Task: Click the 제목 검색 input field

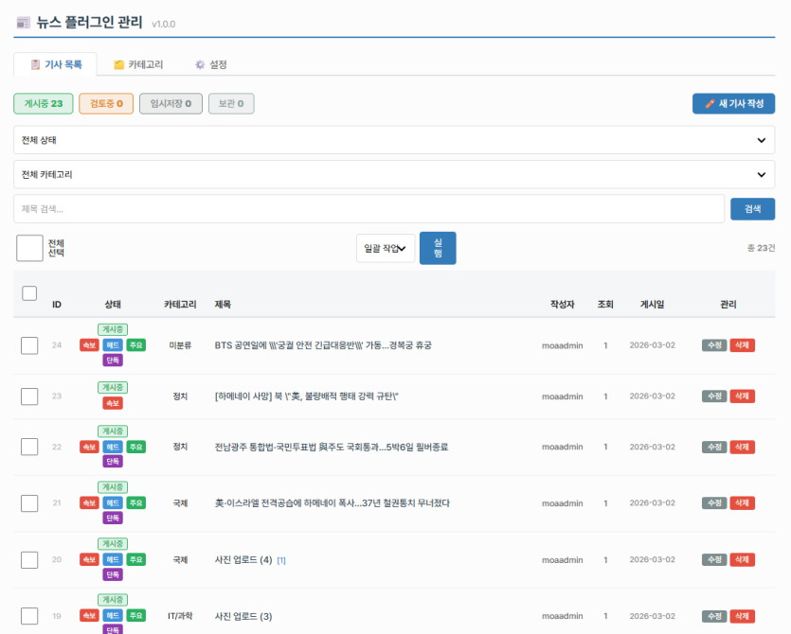Action: [369, 209]
